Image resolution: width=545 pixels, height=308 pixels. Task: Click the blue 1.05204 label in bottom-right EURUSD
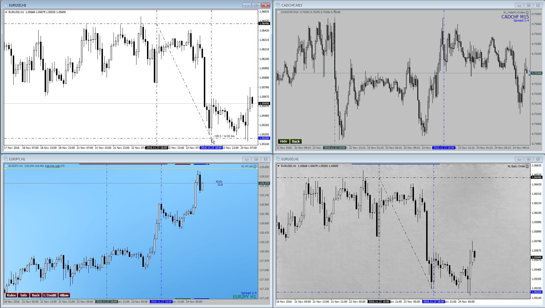(536, 292)
